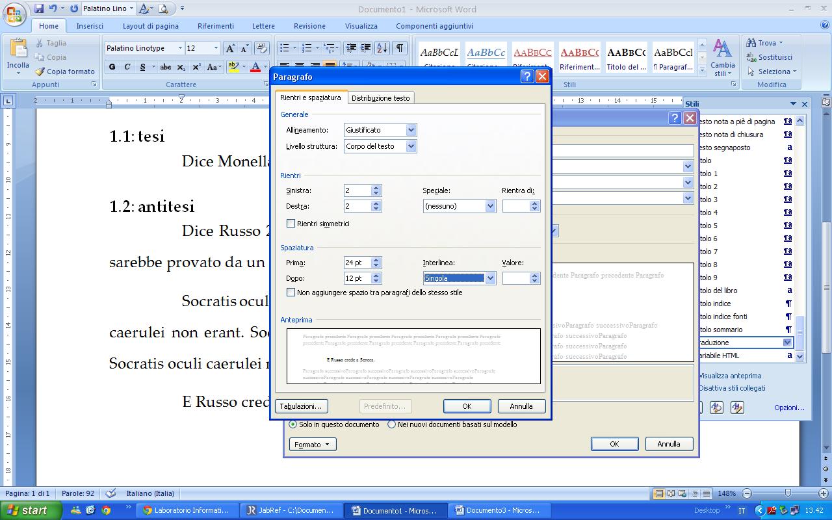Image resolution: width=832 pixels, height=520 pixels.
Task: Click the Save icon in the quick access toolbar
Action: click(x=39, y=8)
